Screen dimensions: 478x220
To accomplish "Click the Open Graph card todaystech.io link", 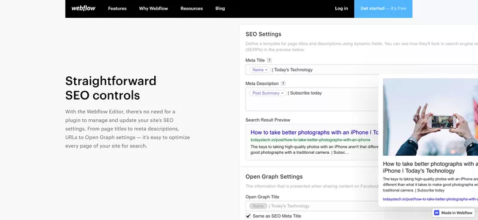I will [x=430, y=199].
